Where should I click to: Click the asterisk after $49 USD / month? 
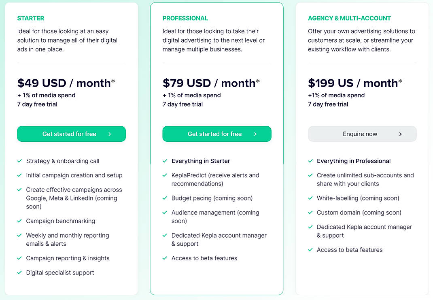114,80
